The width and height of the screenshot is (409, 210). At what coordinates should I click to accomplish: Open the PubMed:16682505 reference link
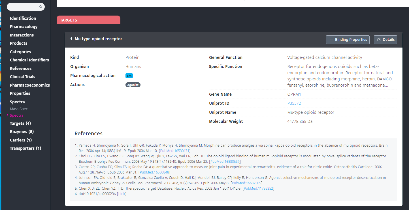(246, 183)
